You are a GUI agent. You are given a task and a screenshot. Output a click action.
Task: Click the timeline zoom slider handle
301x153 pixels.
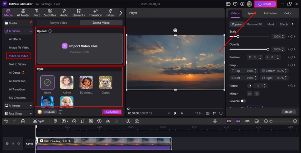pos(271,121)
